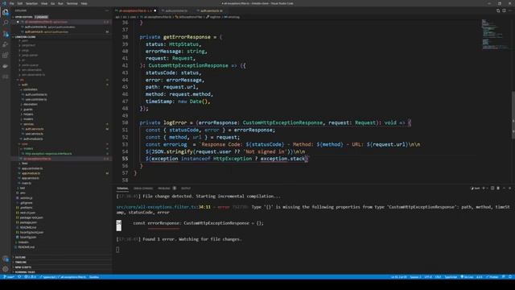This screenshot has height=290, width=515.
Task: Click the synchronize changes status item
Action: [x=19, y=277]
